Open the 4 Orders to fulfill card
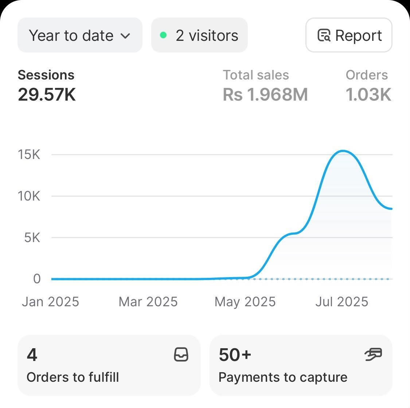This screenshot has height=408, width=410. (x=109, y=365)
